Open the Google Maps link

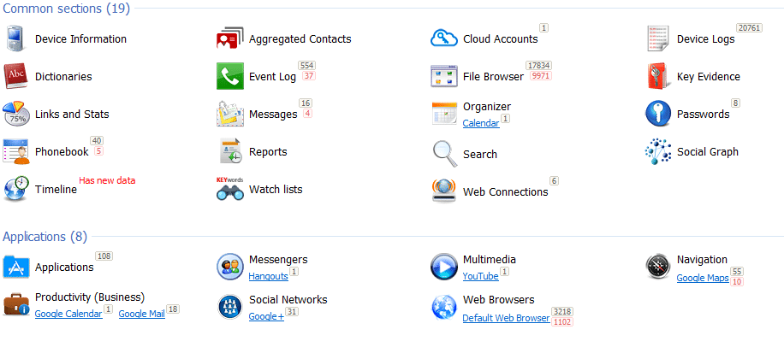[x=703, y=278]
